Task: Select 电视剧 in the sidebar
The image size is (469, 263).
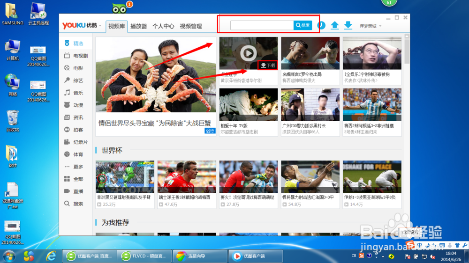Action: 76,56
